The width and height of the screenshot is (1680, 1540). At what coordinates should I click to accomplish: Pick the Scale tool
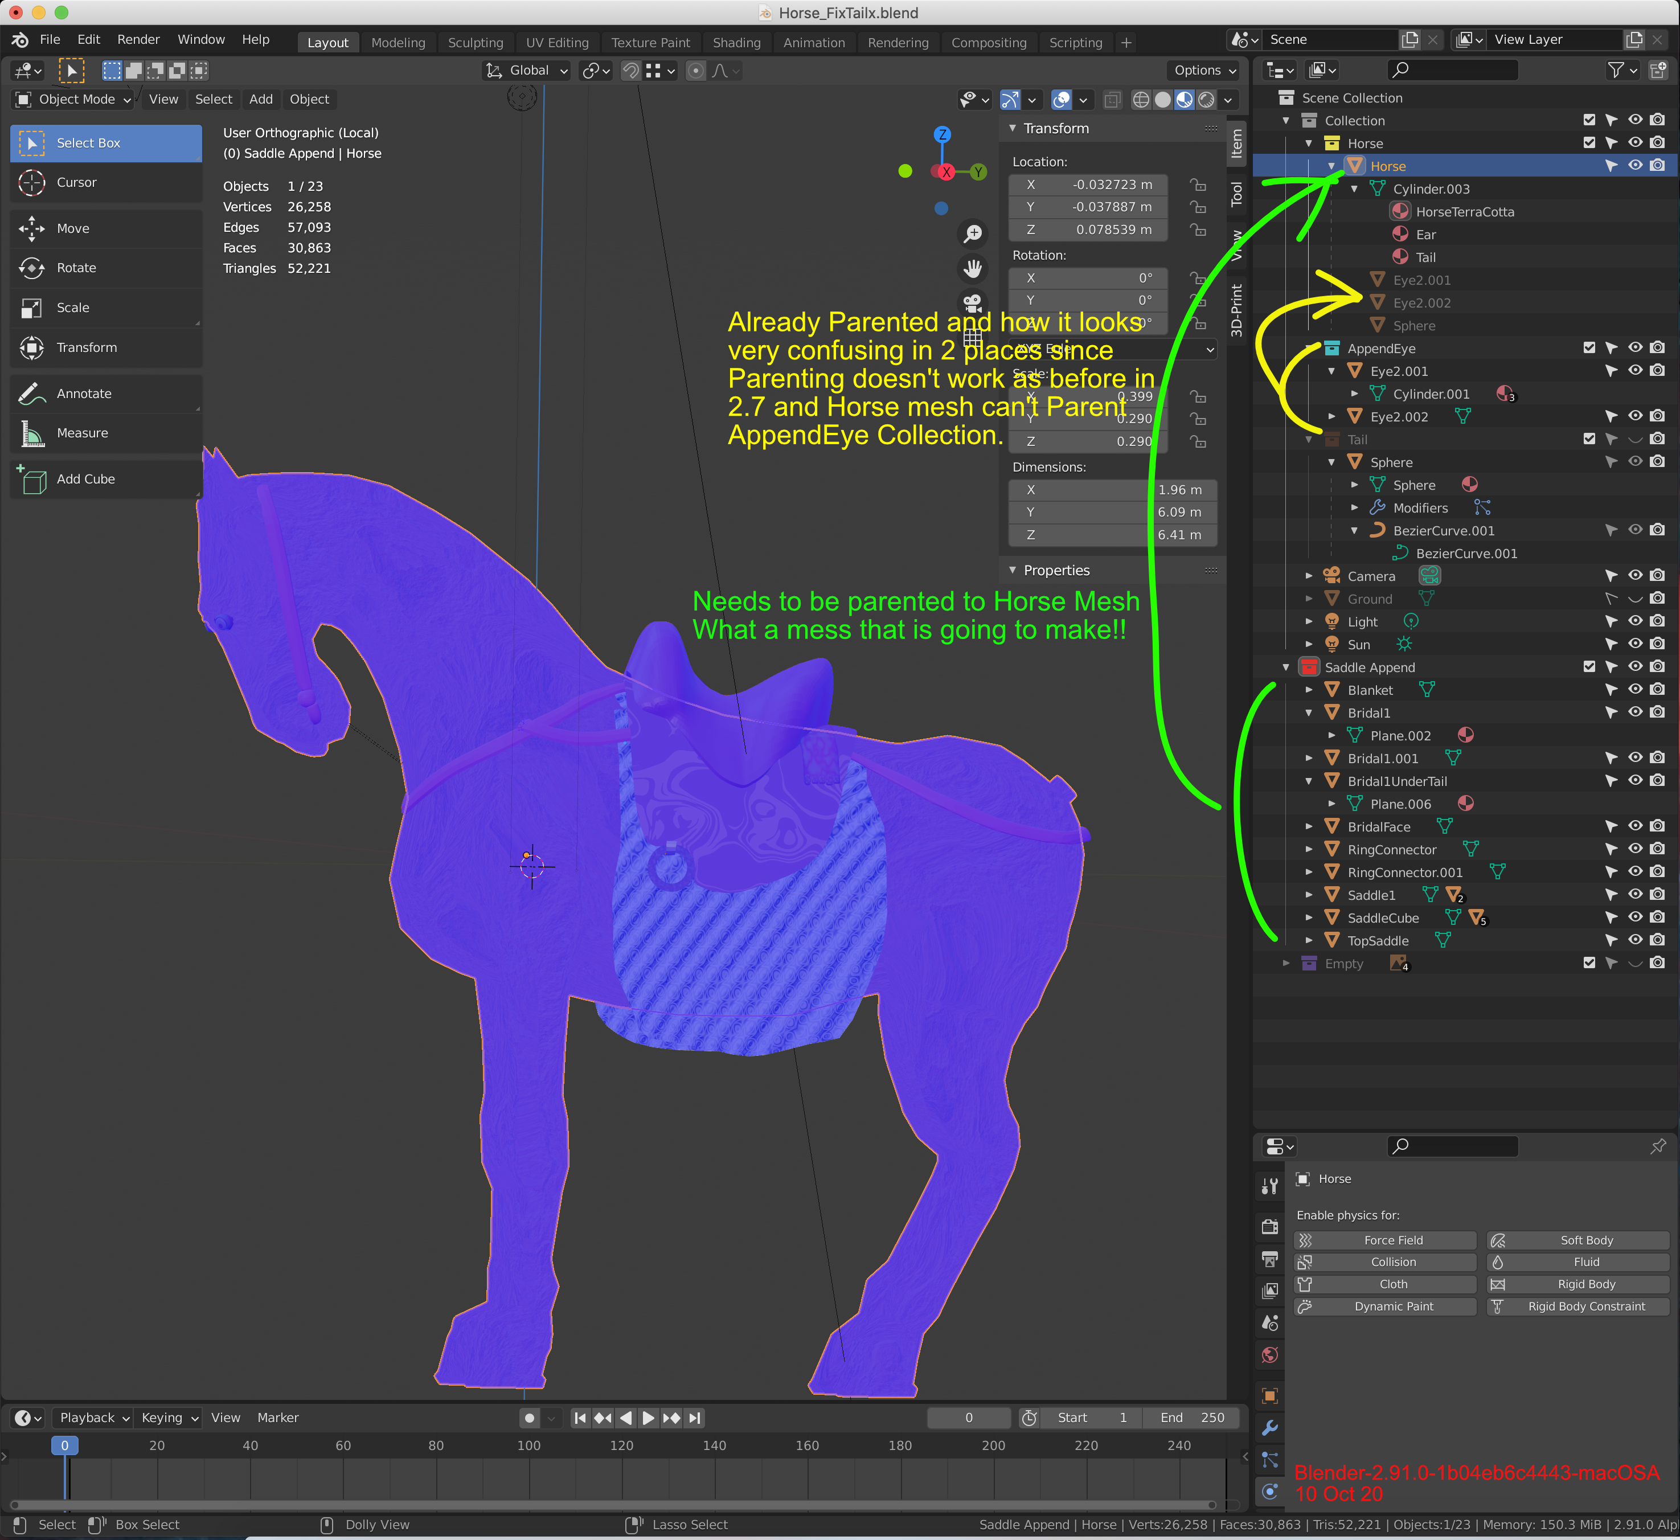(x=106, y=308)
